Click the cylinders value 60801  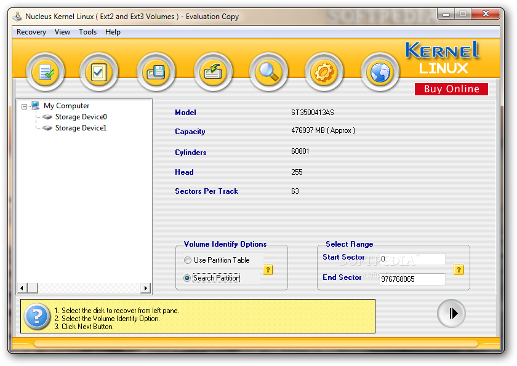click(300, 151)
